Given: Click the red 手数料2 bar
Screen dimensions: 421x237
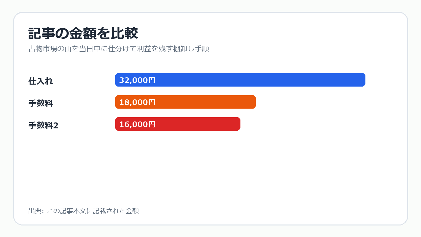Looking at the screenshot, I should click(178, 124).
